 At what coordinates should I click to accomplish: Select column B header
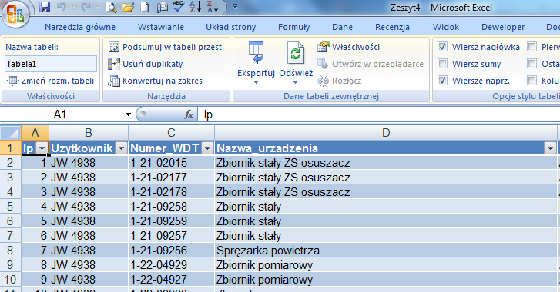pyautogui.click(x=89, y=133)
